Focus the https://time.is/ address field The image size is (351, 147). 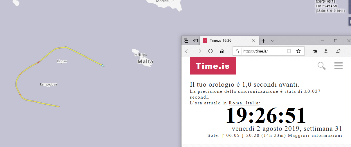[263, 51]
